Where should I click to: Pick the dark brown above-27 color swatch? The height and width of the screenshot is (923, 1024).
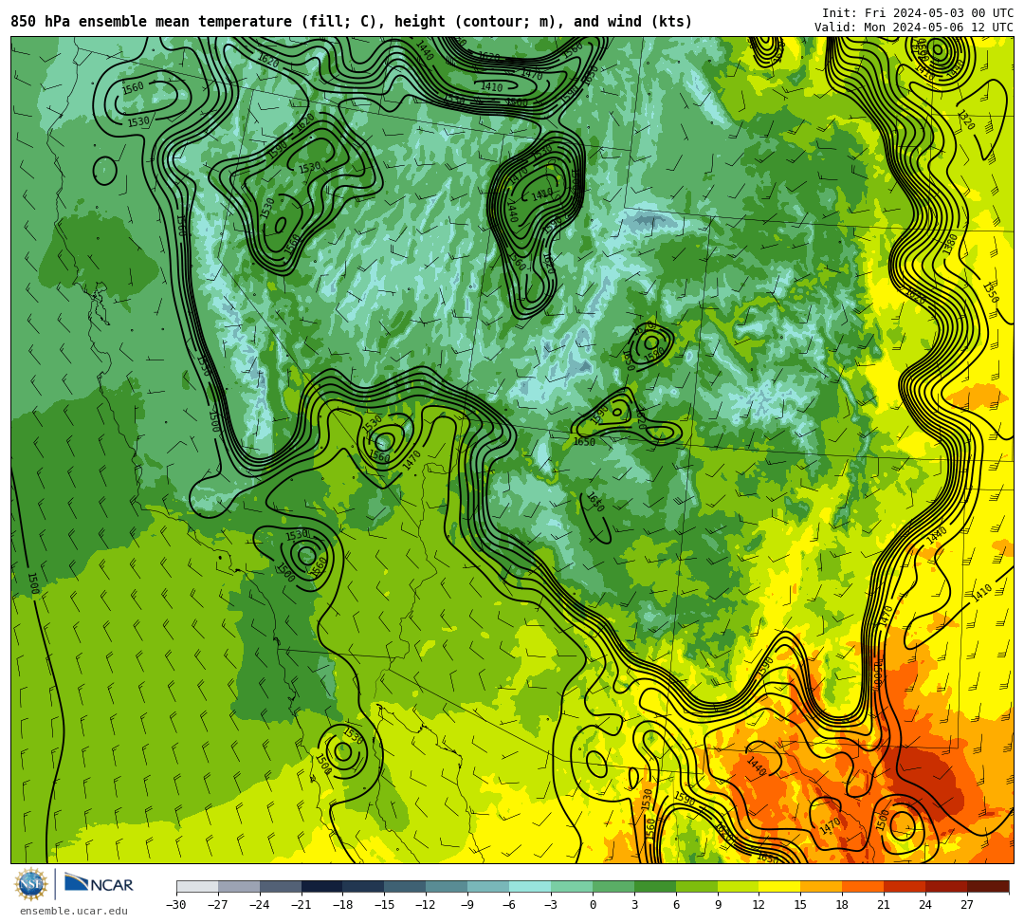point(988,886)
